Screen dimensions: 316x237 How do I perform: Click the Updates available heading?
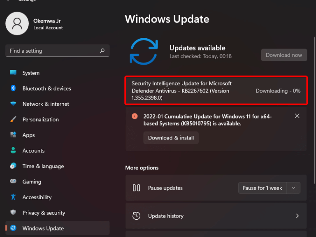(x=197, y=48)
